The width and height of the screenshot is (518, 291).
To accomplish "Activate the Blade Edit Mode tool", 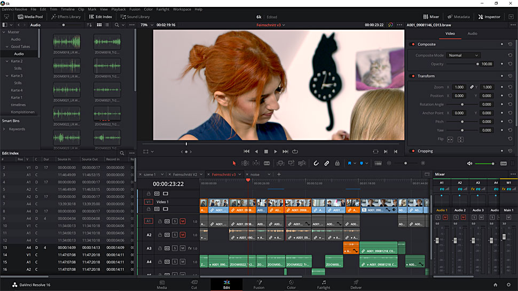I will click(x=268, y=163).
